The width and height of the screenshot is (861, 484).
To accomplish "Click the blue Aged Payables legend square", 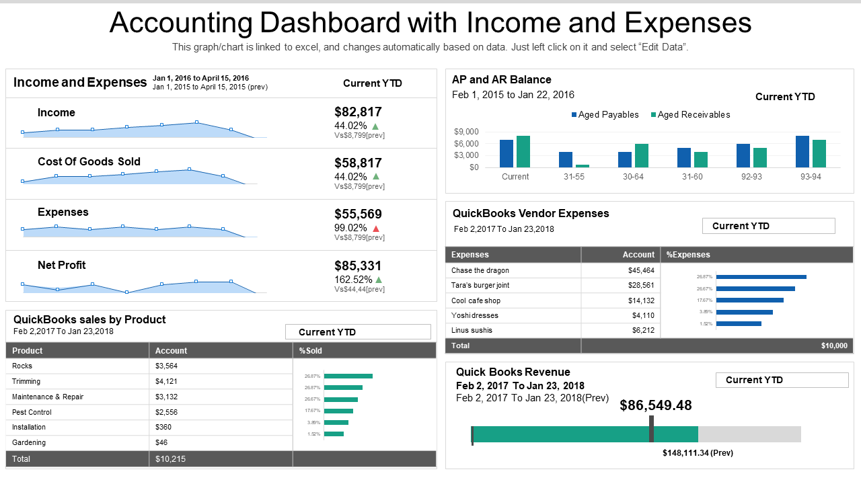I will [x=574, y=115].
